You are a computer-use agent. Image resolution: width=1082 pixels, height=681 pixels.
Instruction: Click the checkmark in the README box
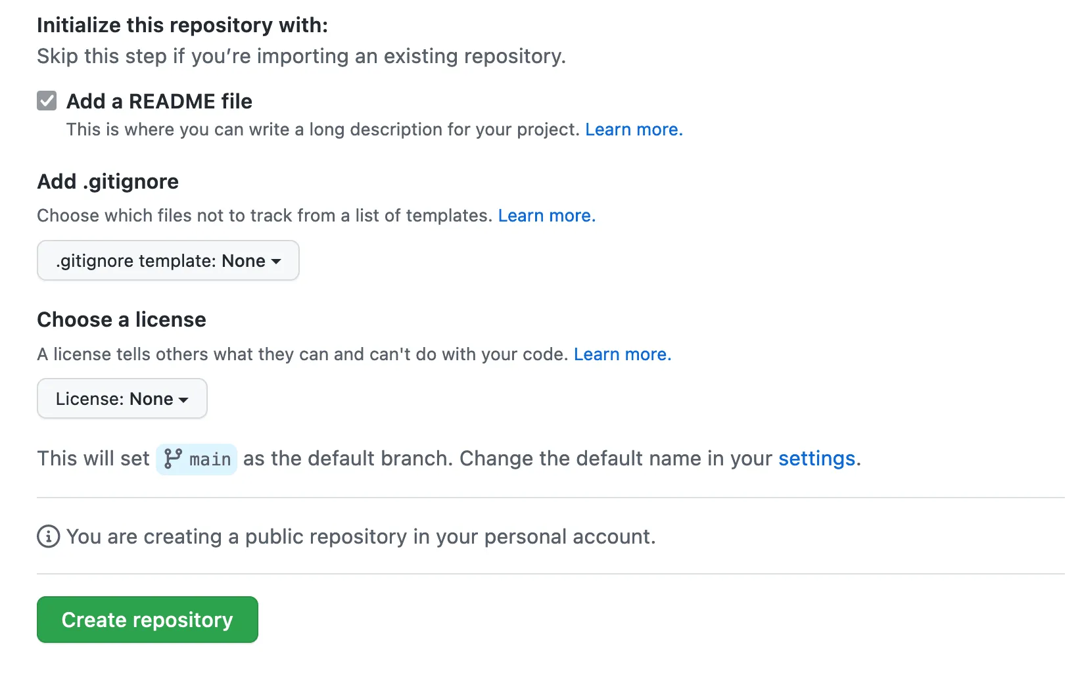coord(47,101)
